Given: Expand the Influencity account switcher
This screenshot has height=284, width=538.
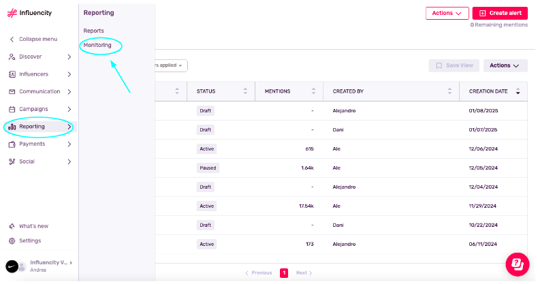Looking at the screenshot, I should (x=71, y=262).
